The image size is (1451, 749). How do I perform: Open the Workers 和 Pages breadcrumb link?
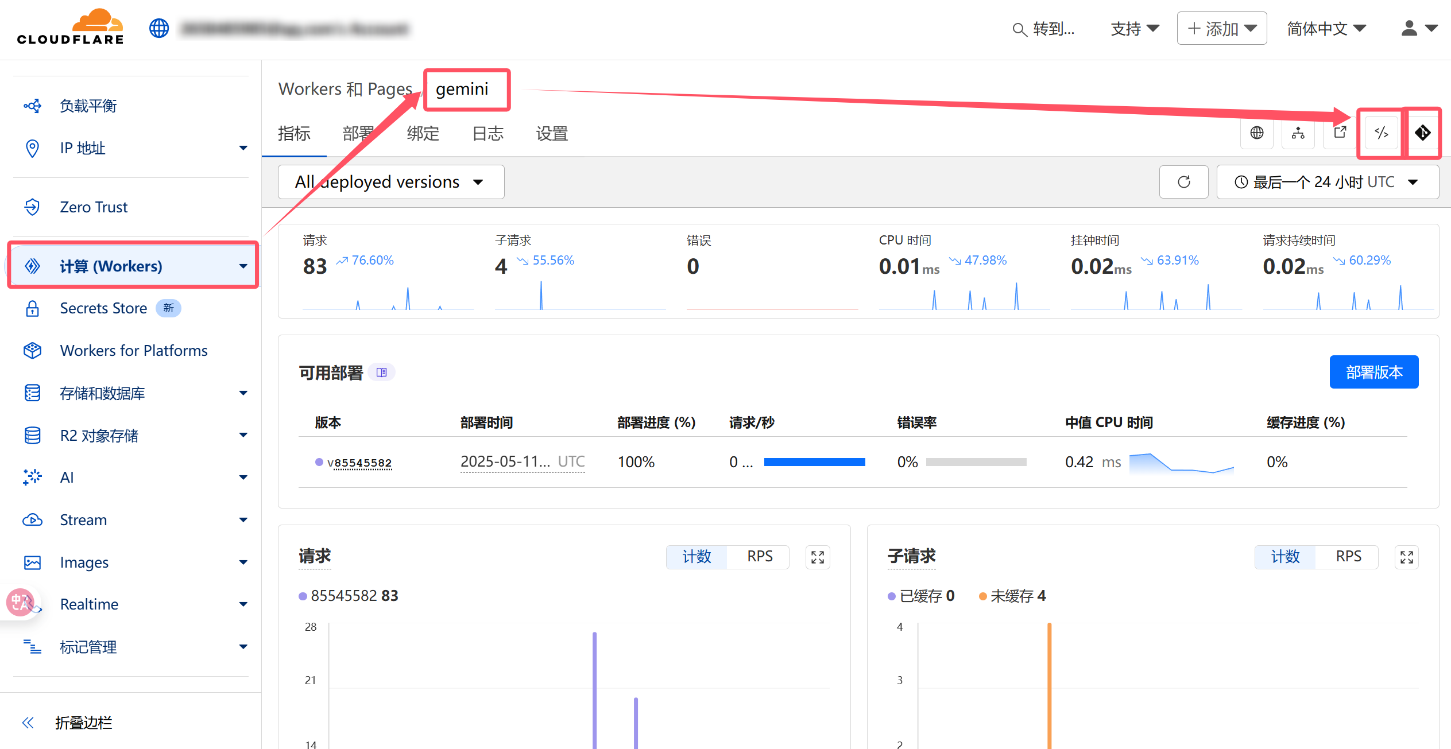point(345,89)
